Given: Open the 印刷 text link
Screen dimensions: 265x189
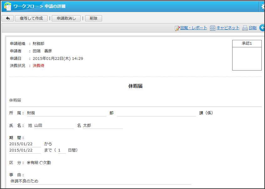Looking at the screenshot, I should (252, 28).
